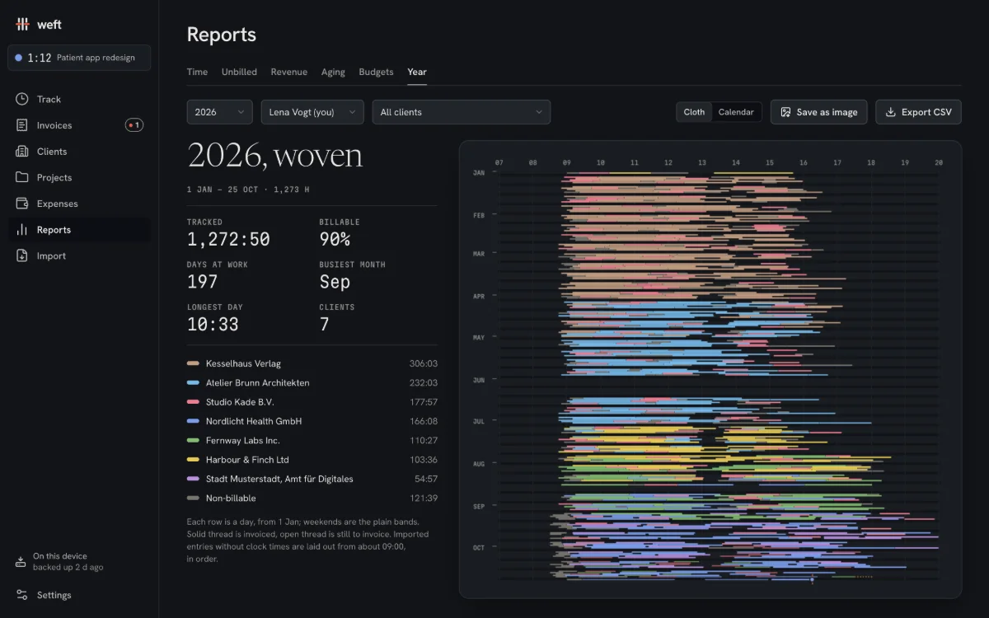The height and width of the screenshot is (618, 989).
Task: Click the Import file icon
Action: point(22,255)
